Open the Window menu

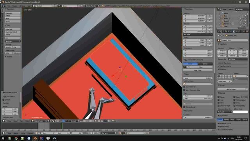click(x=22, y=6)
